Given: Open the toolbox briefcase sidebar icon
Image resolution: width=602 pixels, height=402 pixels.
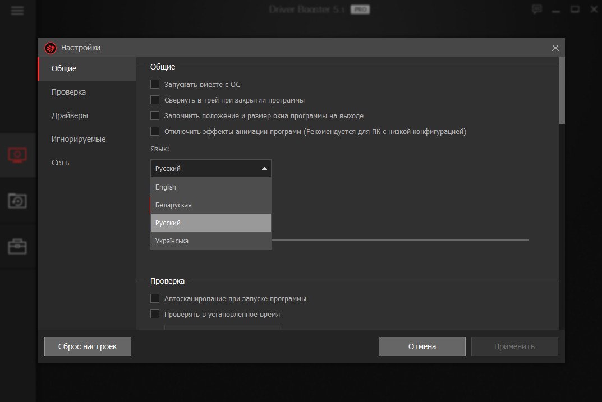Looking at the screenshot, I should [17, 246].
